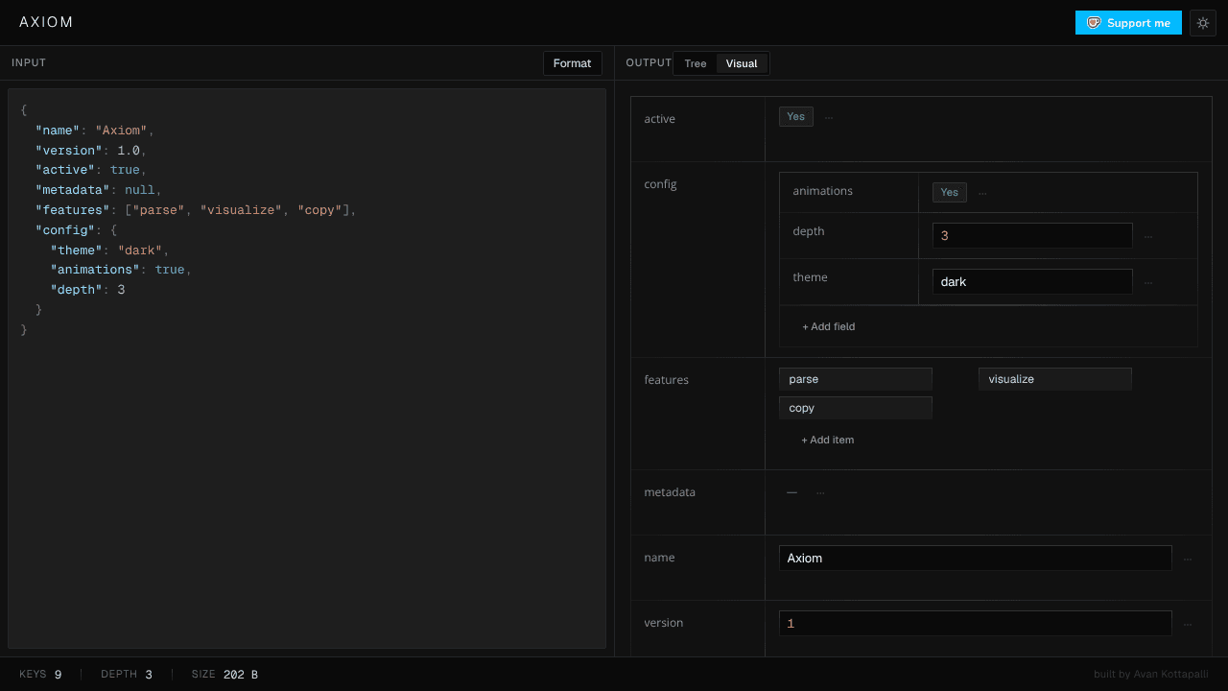Image resolution: width=1228 pixels, height=691 pixels.
Task: Click the copy feature item
Action: pyautogui.click(x=856, y=408)
